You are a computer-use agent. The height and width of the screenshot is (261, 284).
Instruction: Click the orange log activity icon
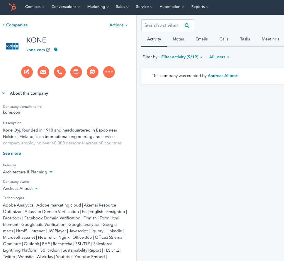(76, 72)
